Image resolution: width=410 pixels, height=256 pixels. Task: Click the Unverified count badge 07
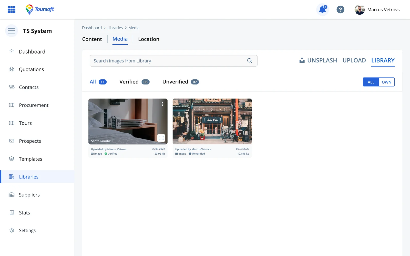(195, 82)
